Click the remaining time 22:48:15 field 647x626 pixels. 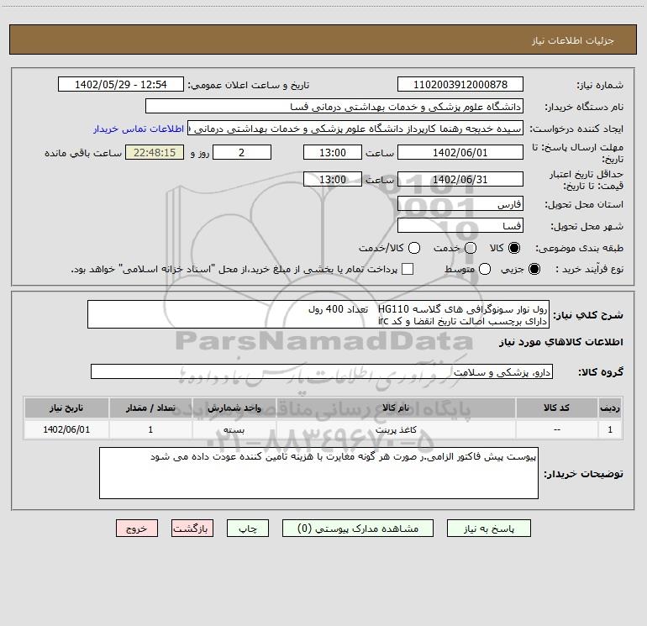(155, 152)
